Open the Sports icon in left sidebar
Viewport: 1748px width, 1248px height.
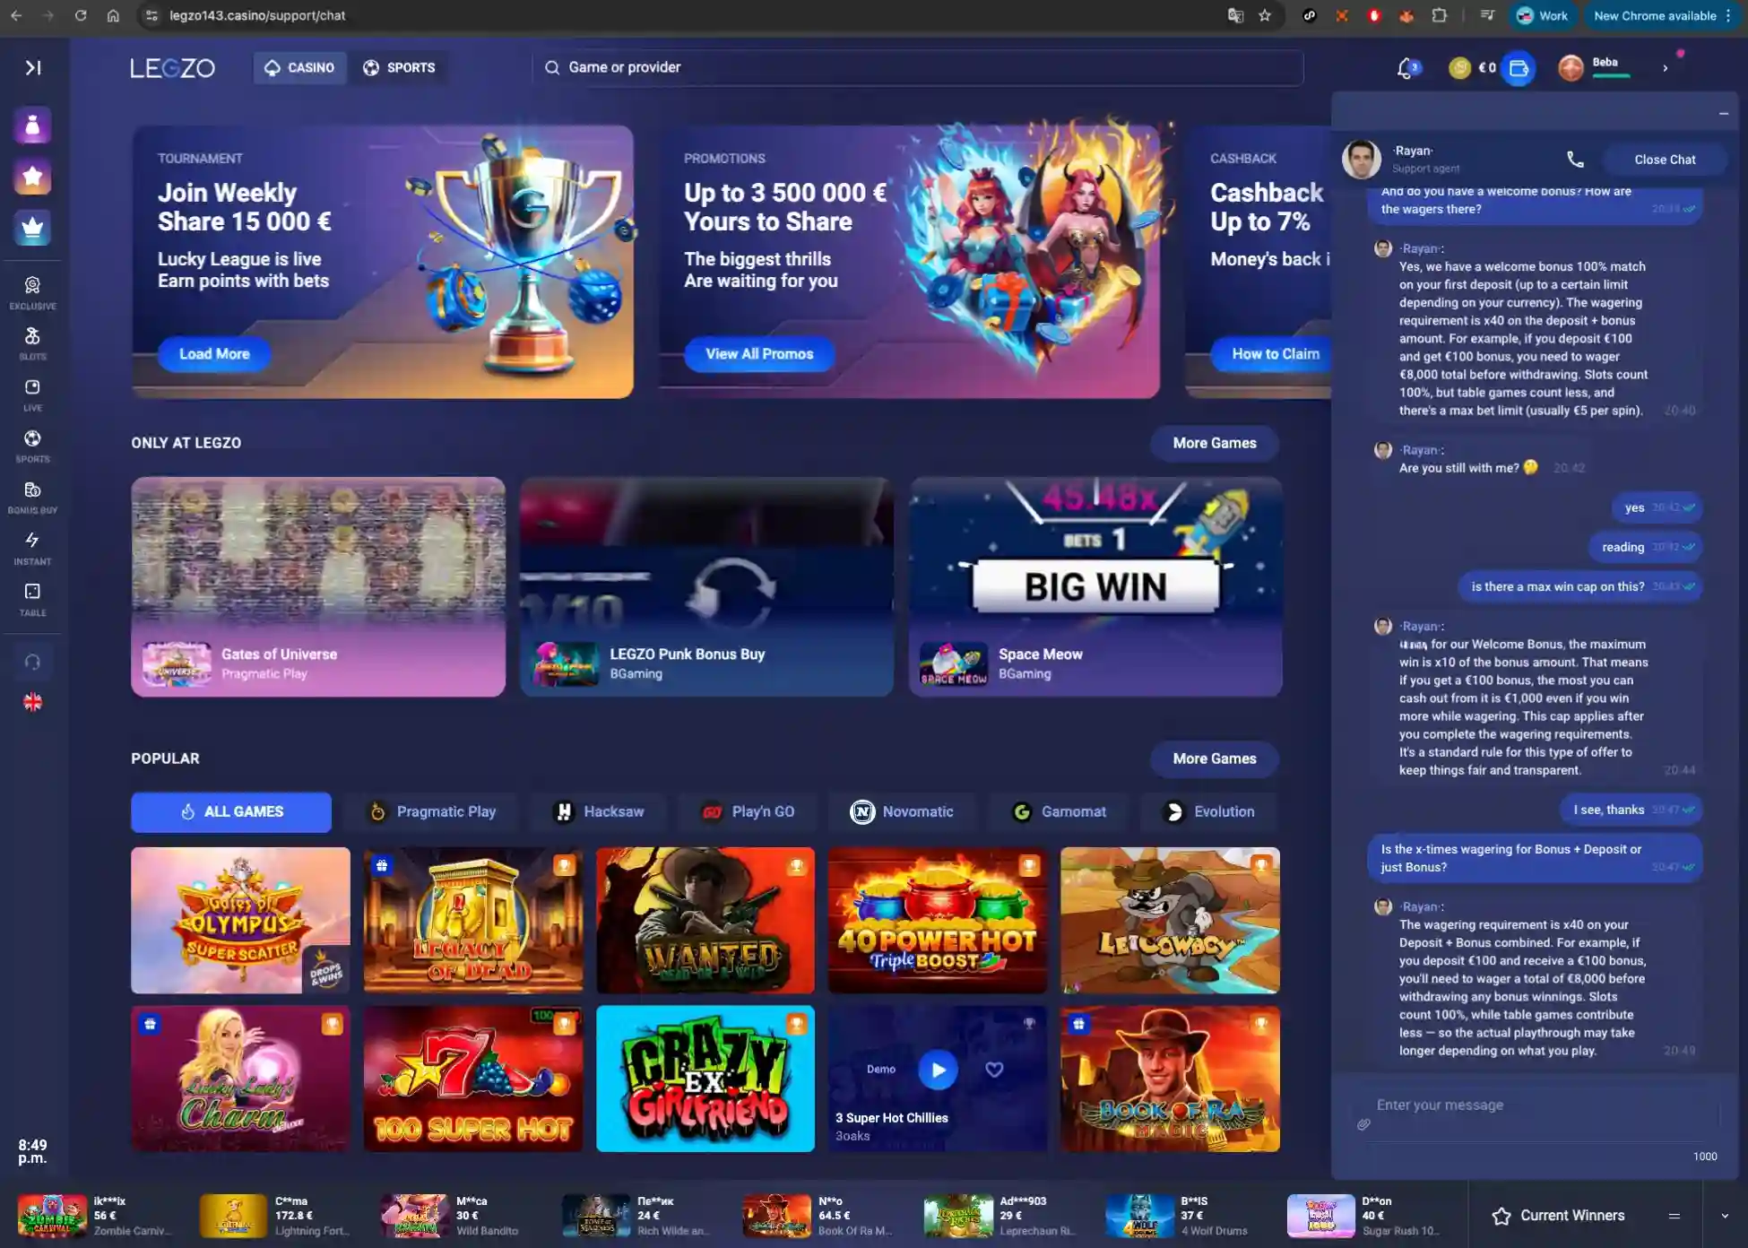pyautogui.click(x=32, y=446)
